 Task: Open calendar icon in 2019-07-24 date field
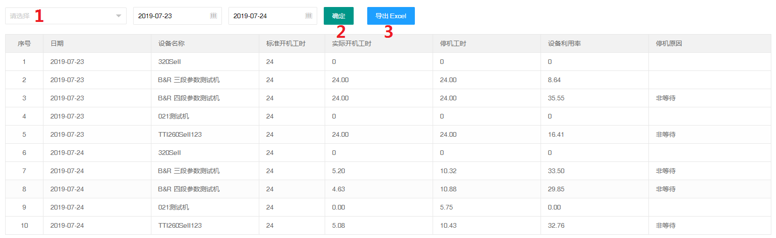point(309,16)
